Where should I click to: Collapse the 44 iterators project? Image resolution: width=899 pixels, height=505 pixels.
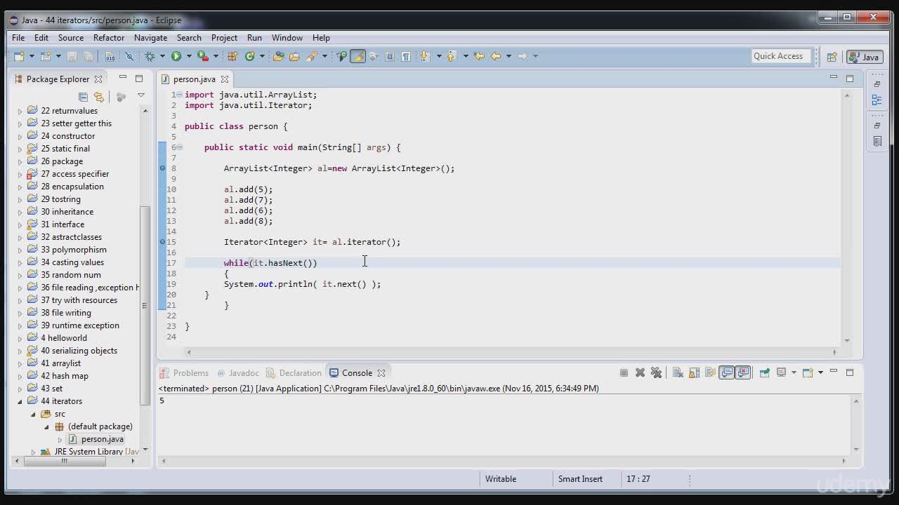pyautogui.click(x=20, y=401)
